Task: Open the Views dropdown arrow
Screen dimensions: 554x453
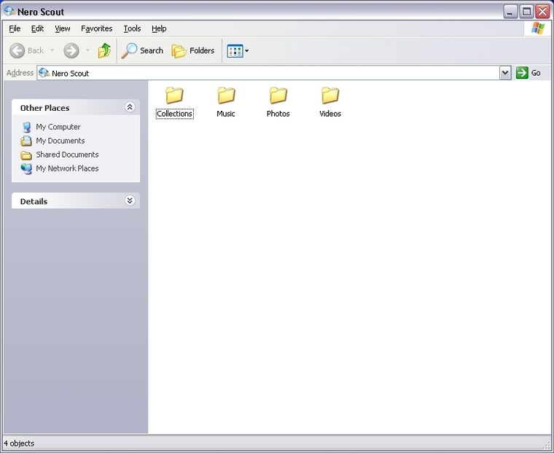Action: coord(246,51)
